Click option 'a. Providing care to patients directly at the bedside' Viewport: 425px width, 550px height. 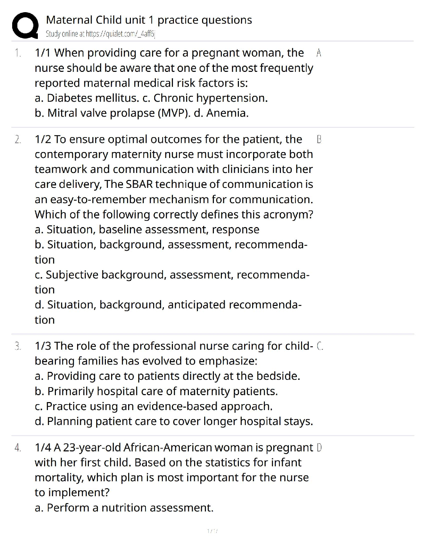(x=167, y=376)
